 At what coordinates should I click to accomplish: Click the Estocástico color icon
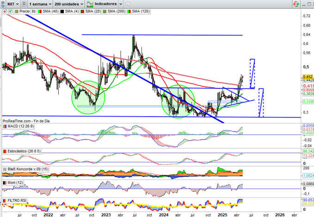click(x=5, y=151)
